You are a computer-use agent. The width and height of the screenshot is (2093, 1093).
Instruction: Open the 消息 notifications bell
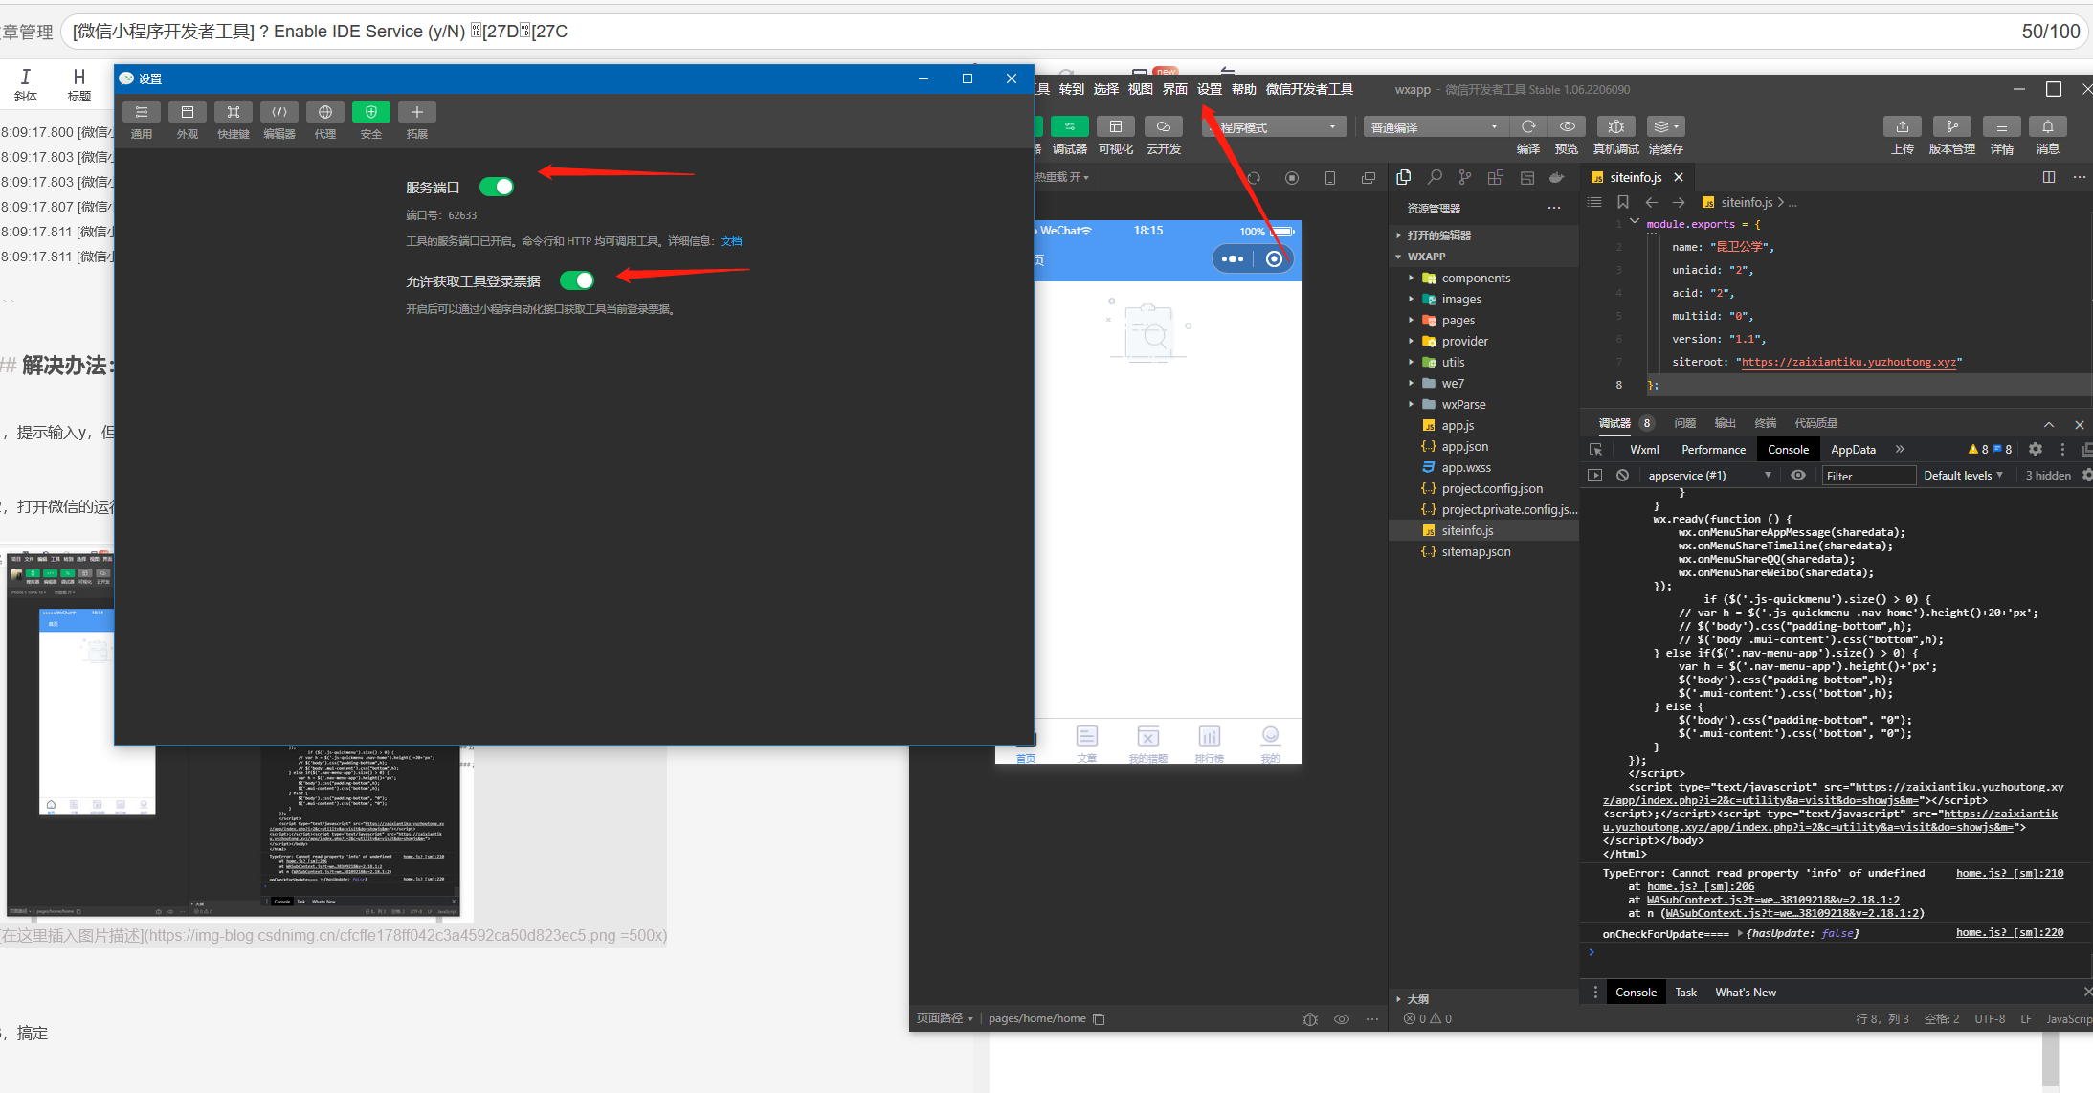[x=2048, y=127]
